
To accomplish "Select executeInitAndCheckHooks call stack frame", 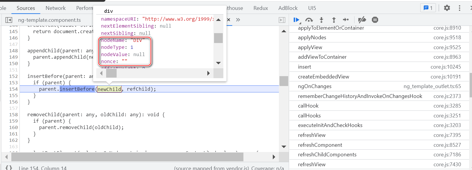I will point(380,125).
